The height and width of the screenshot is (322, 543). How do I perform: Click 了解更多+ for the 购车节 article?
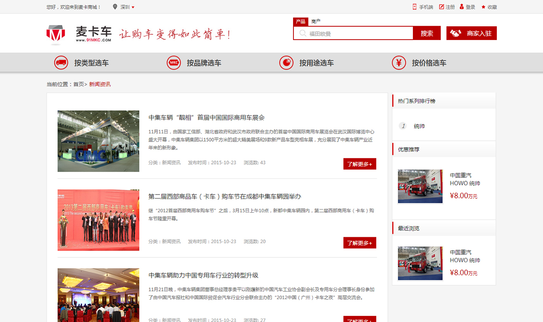[360, 243]
